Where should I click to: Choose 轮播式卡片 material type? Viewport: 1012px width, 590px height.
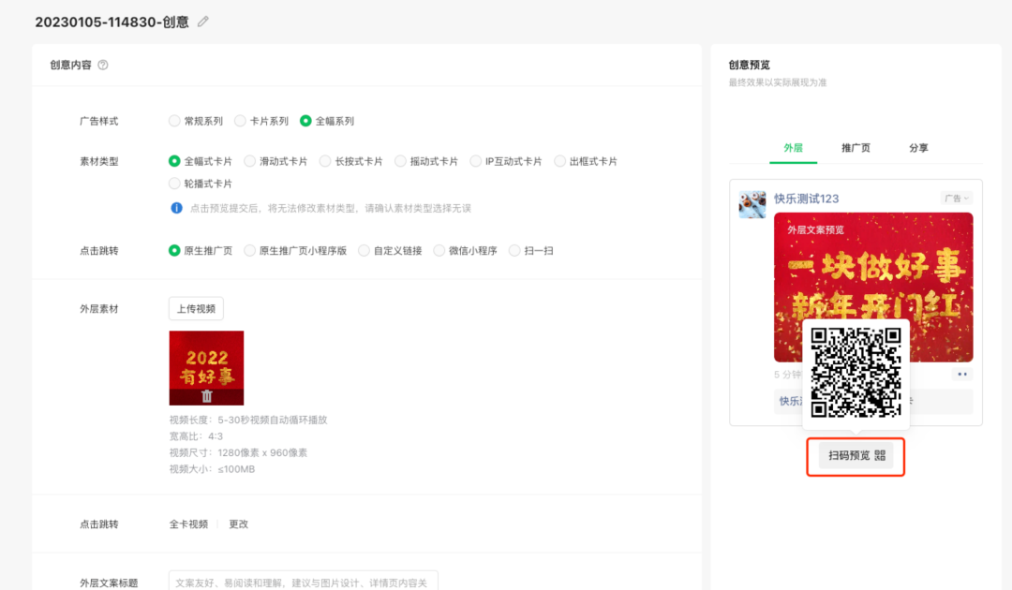[201, 184]
